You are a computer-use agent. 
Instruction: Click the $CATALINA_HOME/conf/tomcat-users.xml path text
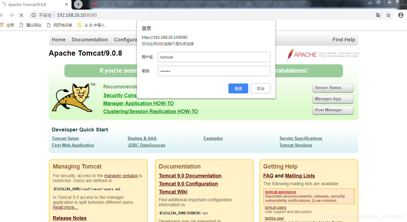tap(87, 189)
